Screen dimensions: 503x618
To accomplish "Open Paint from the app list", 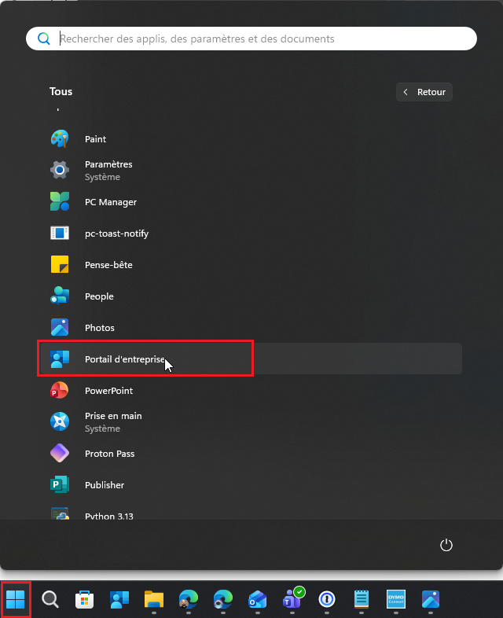I will coord(95,139).
